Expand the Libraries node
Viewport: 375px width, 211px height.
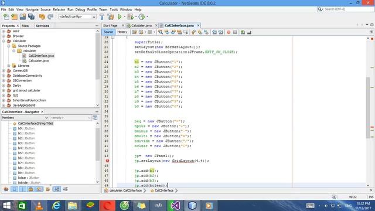pos(9,66)
